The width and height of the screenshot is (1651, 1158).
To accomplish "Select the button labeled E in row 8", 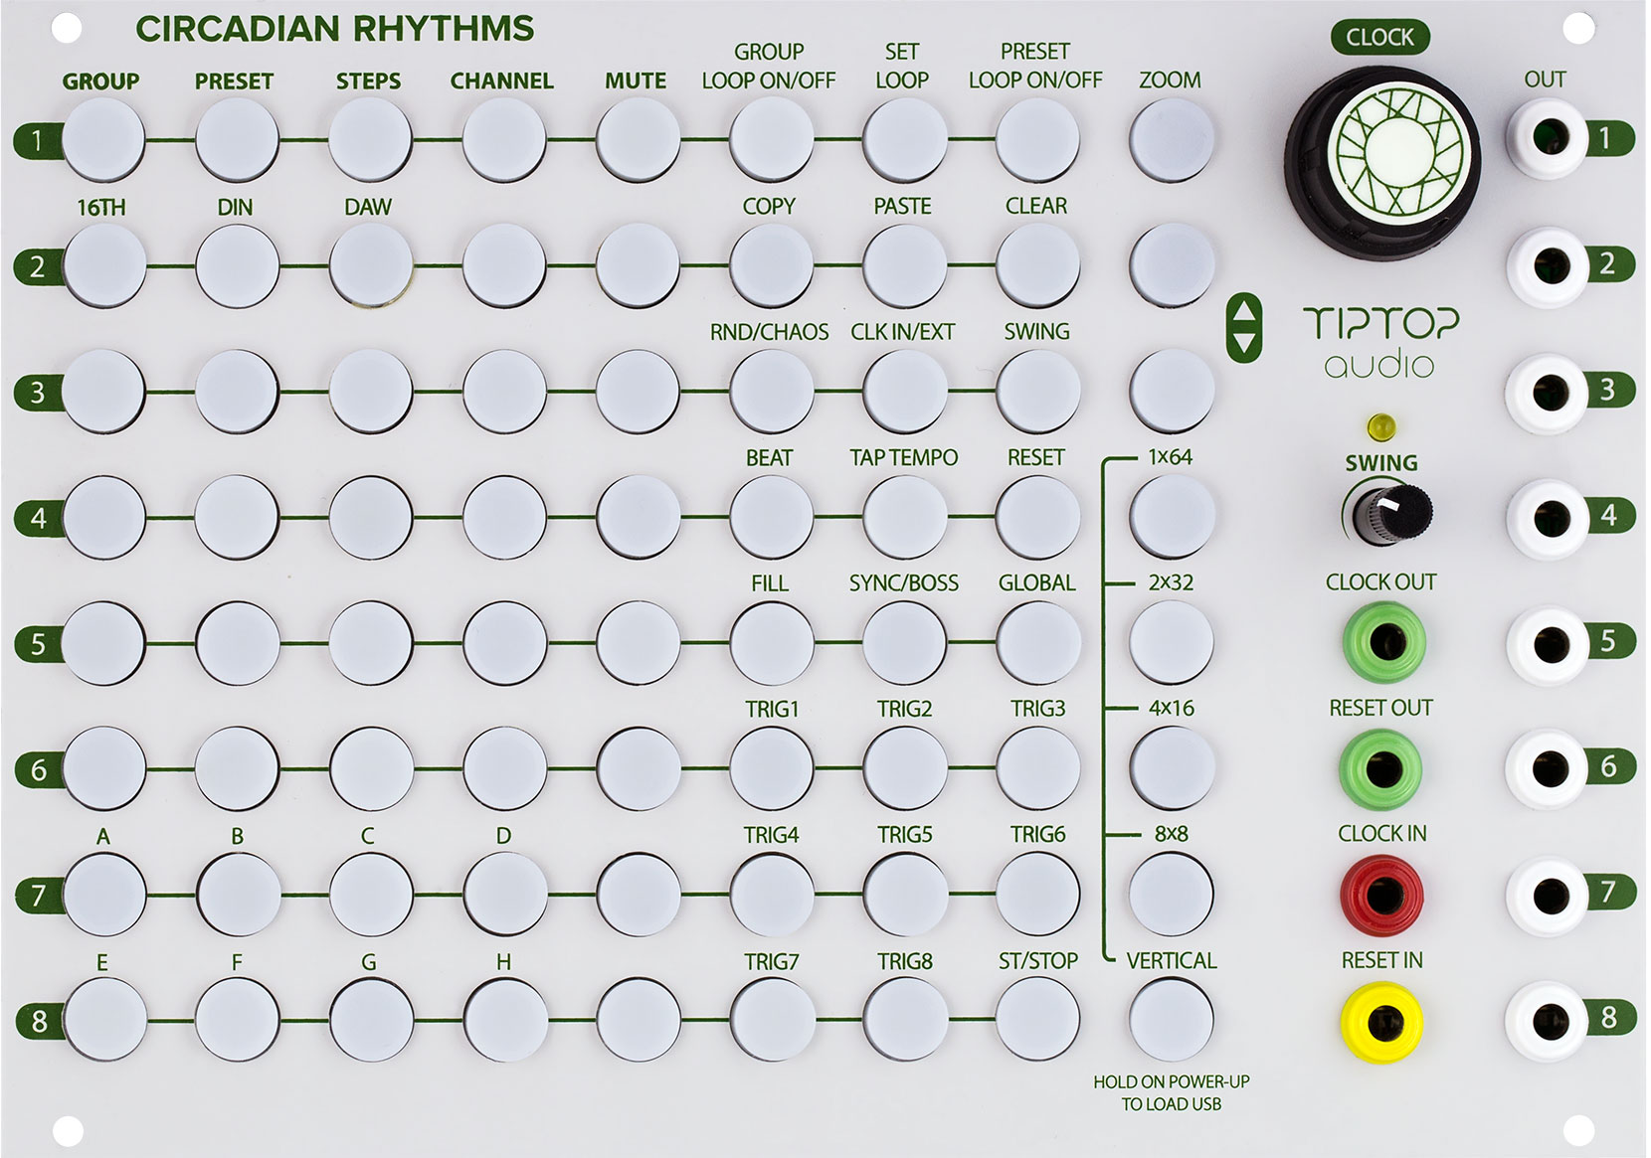I will pos(103,1020).
